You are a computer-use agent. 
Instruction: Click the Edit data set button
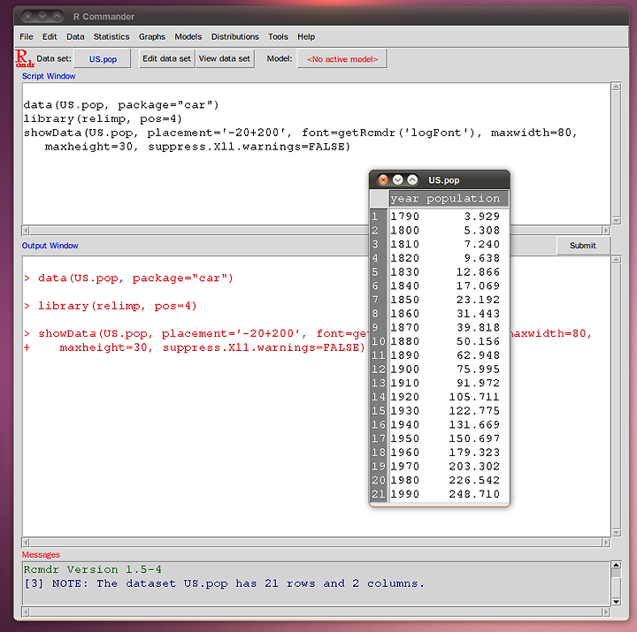click(x=166, y=59)
